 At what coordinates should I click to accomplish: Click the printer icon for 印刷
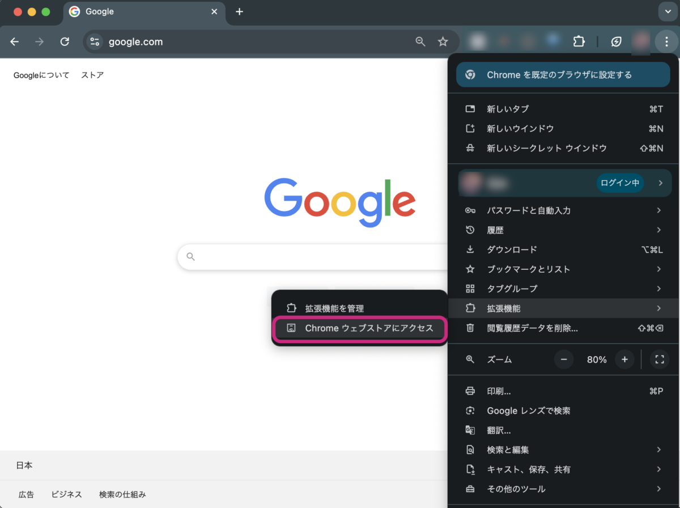[470, 391]
